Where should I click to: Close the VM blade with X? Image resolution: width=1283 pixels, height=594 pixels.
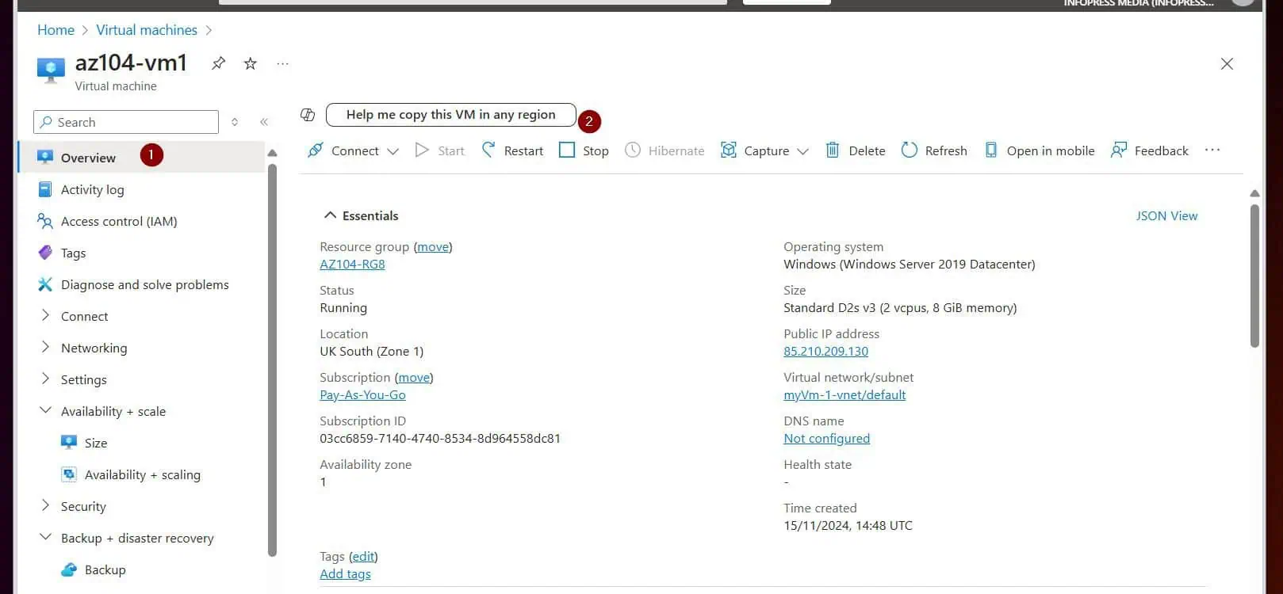[x=1227, y=64]
